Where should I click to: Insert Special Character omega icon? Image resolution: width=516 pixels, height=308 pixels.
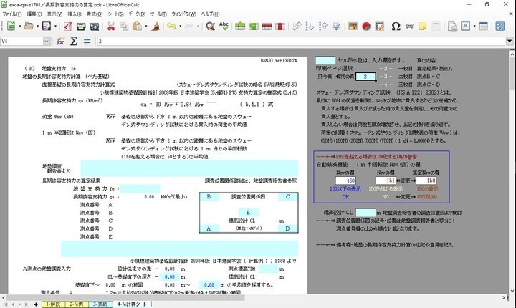396,27
